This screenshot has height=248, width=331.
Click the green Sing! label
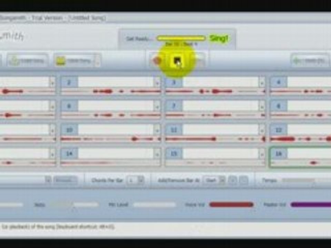(219, 38)
